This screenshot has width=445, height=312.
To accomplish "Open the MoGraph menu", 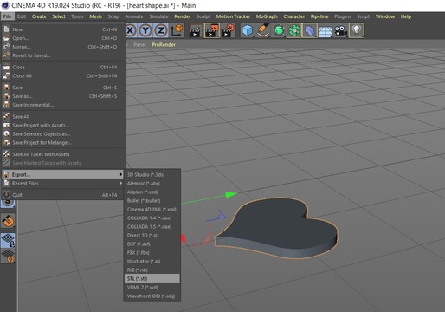I will coord(267,16).
